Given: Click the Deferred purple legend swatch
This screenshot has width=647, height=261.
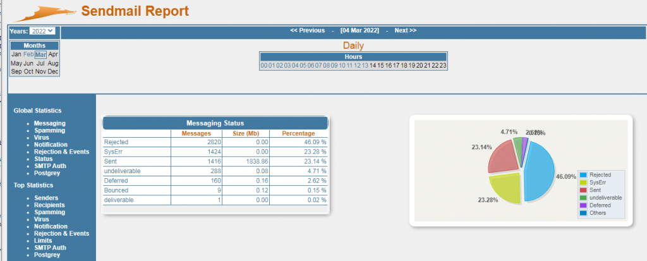Looking at the screenshot, I should pyautogui.click(x=583, y=205).
